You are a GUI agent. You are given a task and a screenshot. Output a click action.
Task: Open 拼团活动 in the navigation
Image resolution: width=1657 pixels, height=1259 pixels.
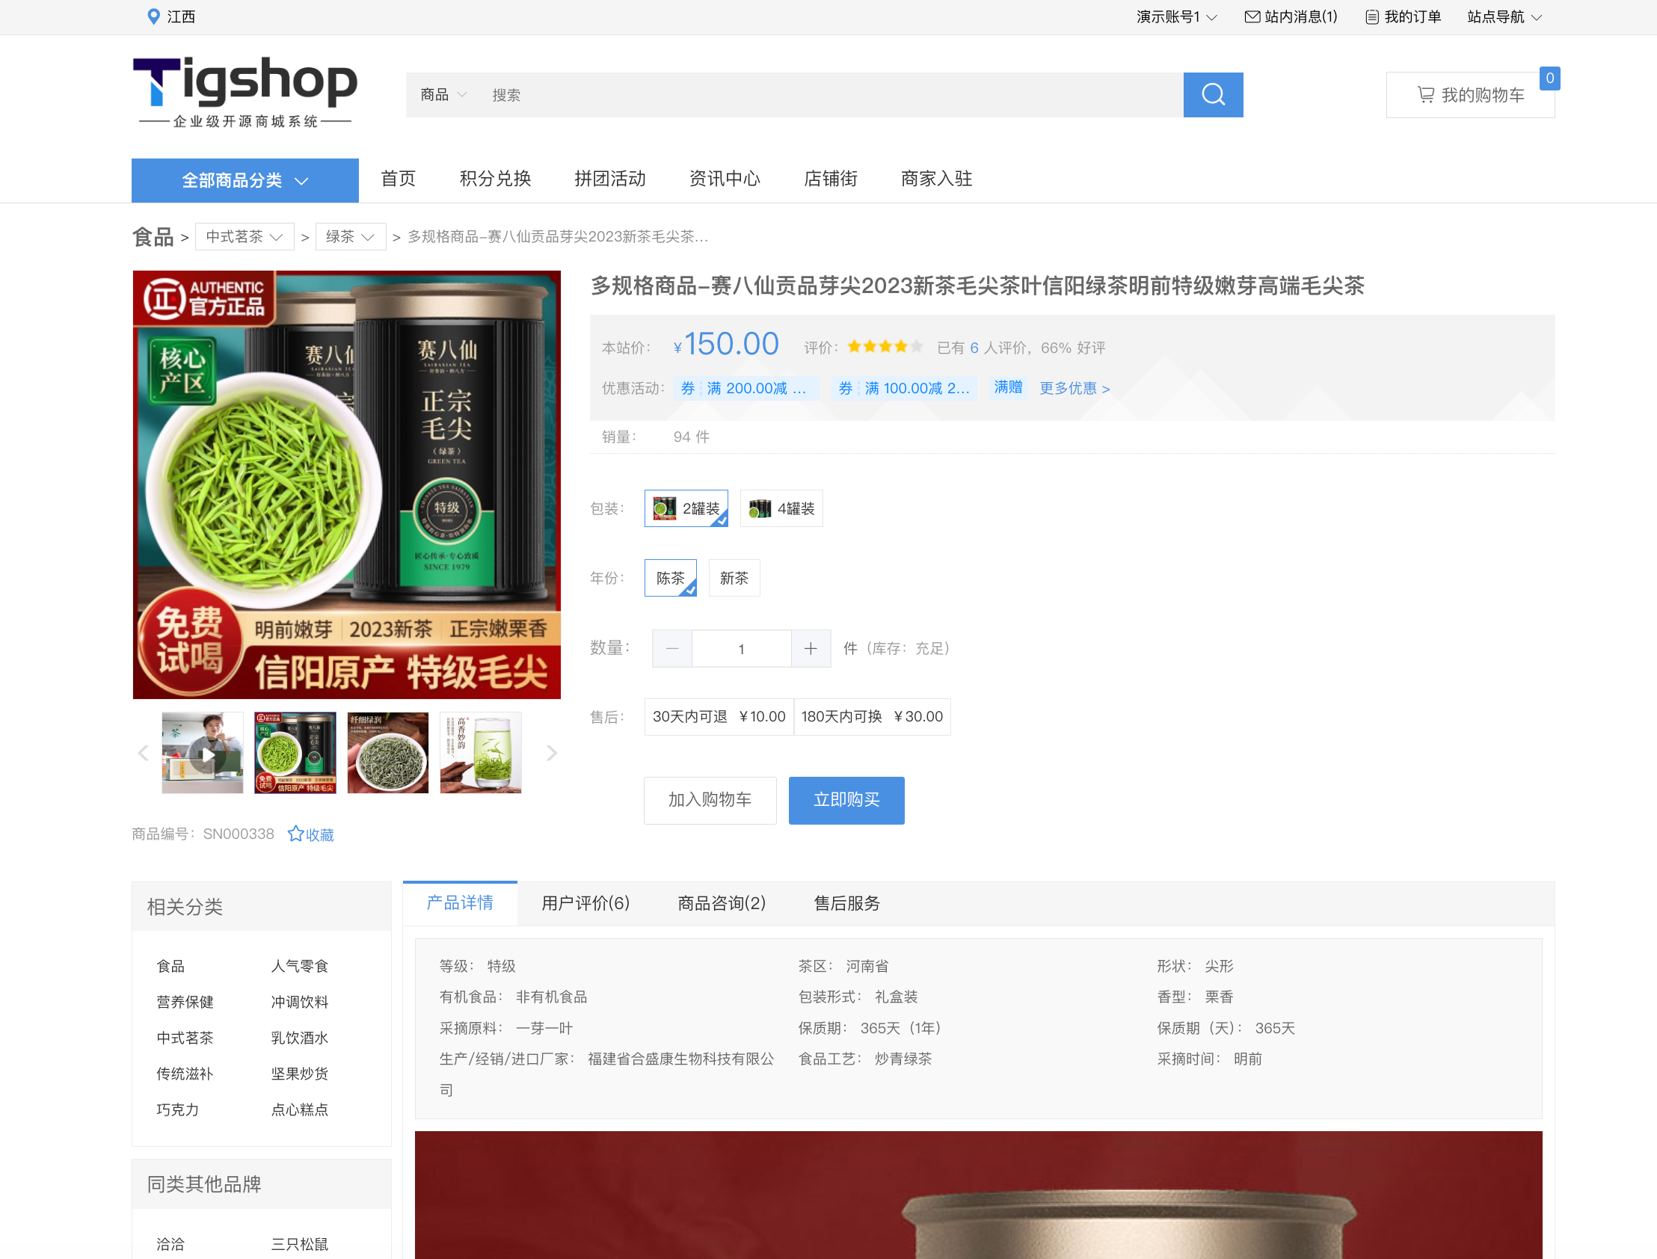(610, 179)
